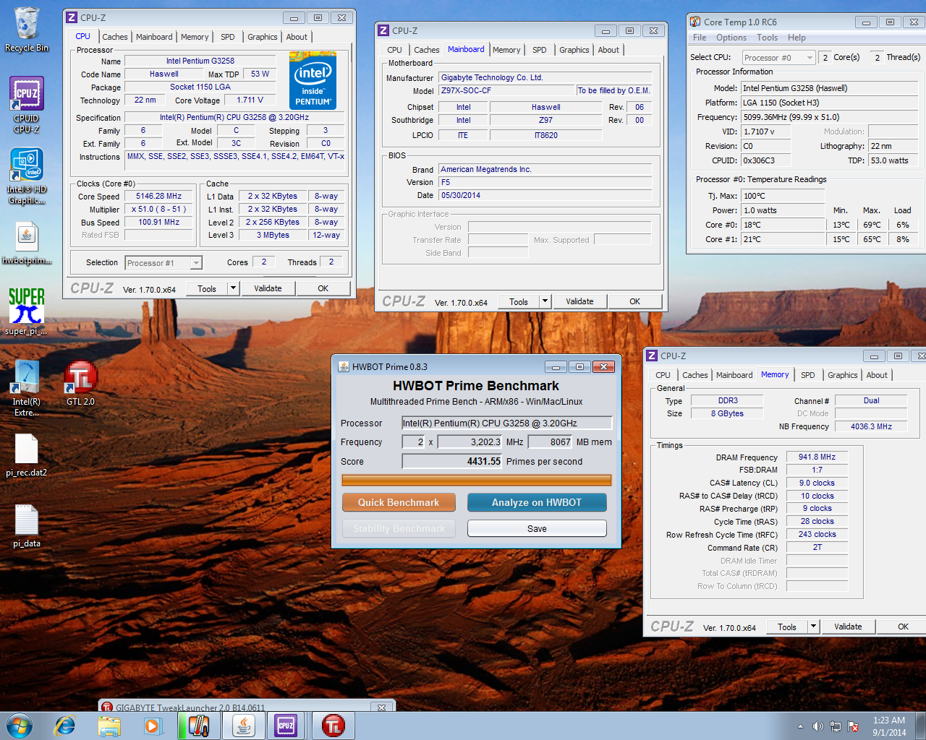Open the File menu in Core Temp
This screenshot has height=740, width=926.
700,38
